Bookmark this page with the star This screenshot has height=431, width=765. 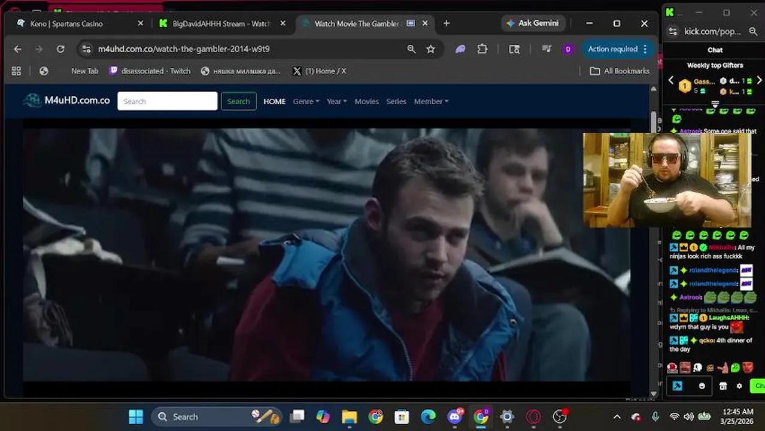pos(430,49)
